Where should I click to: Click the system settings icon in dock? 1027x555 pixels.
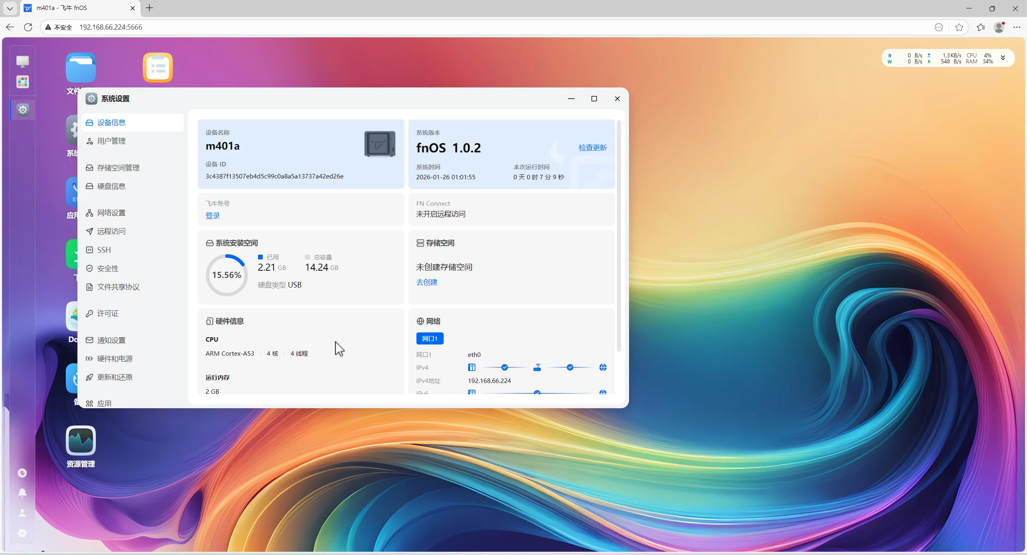point(23,109)
